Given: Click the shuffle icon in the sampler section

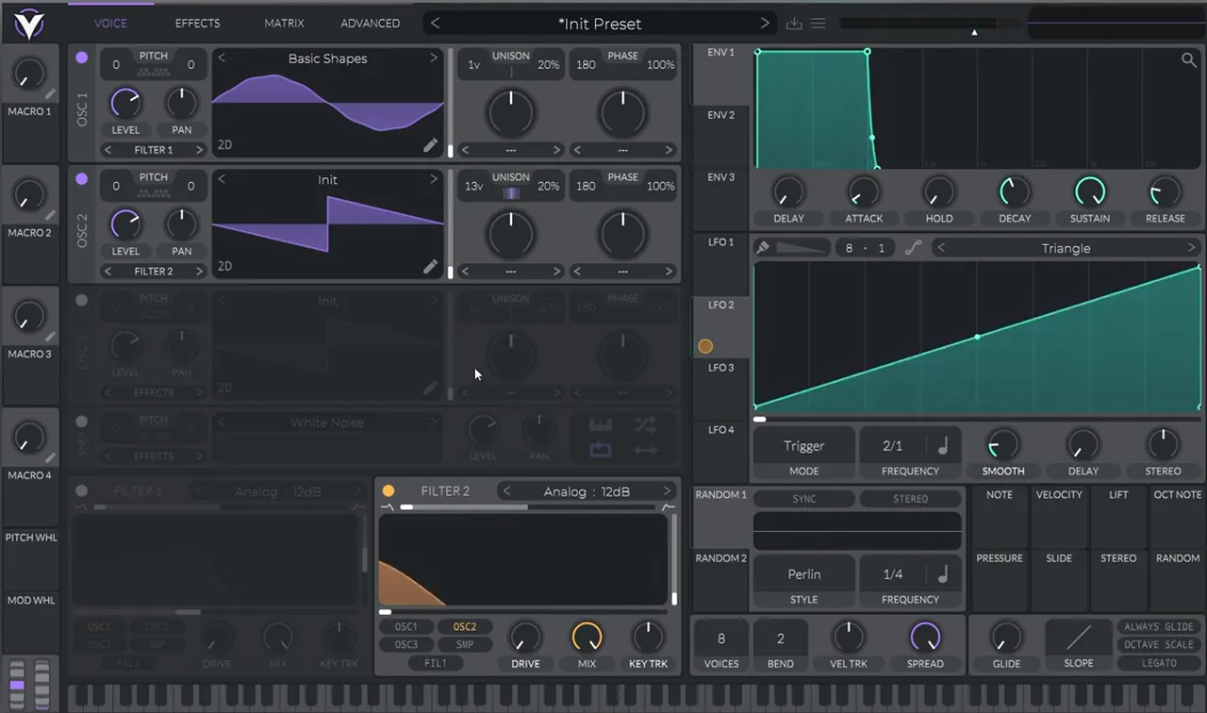Looking at the screenshot, I should [x=645, y=424].
